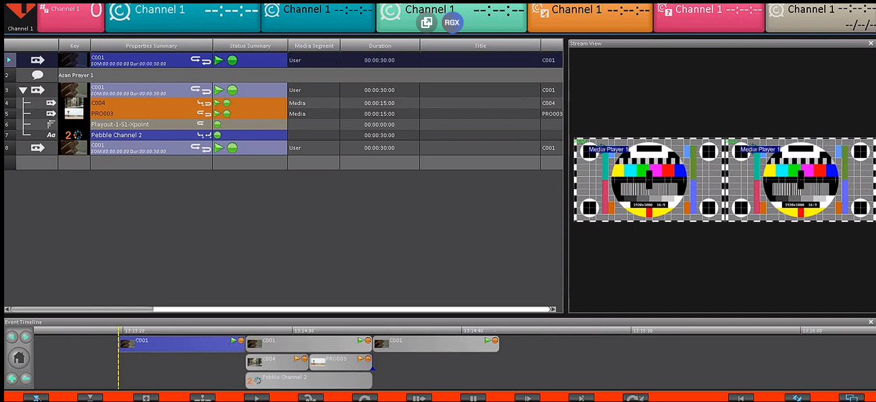
Task: Zoom out the Event Timeline with the minus button
Action: (x=26, y=378)
